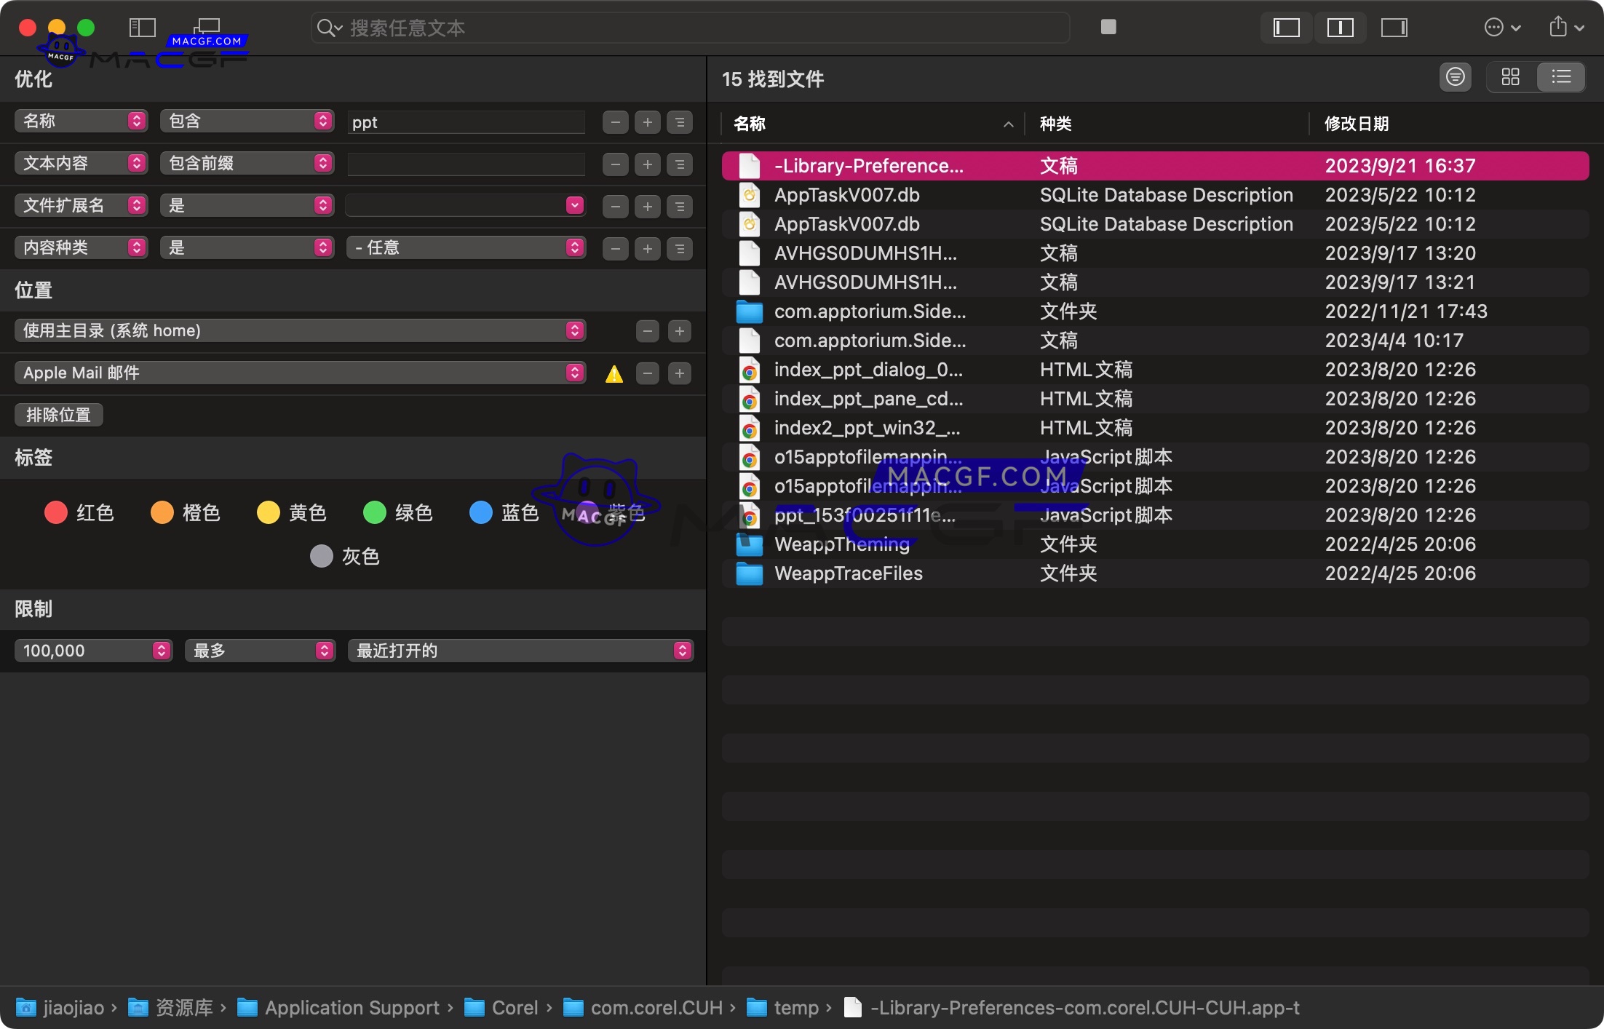Sort files by the 修改日期 column

pyautogui.click(x=1358, y=124)
